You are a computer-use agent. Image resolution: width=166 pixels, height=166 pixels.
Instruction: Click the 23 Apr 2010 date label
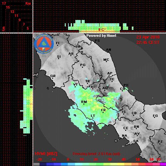148,37
